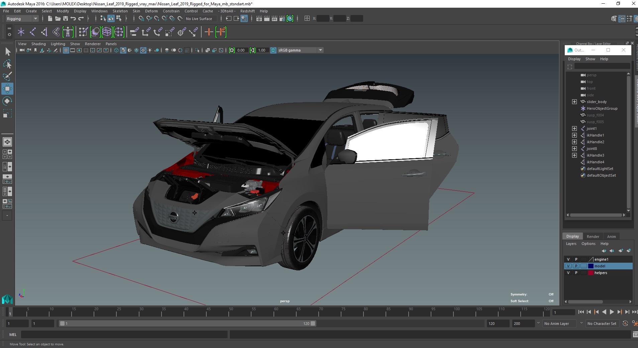
Task: Open Set Driven Key shelf icon
Action: (x=221, y=32)
